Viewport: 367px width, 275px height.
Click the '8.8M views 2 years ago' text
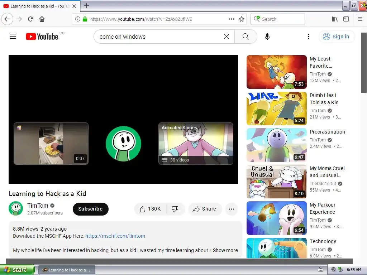point(40,229)
